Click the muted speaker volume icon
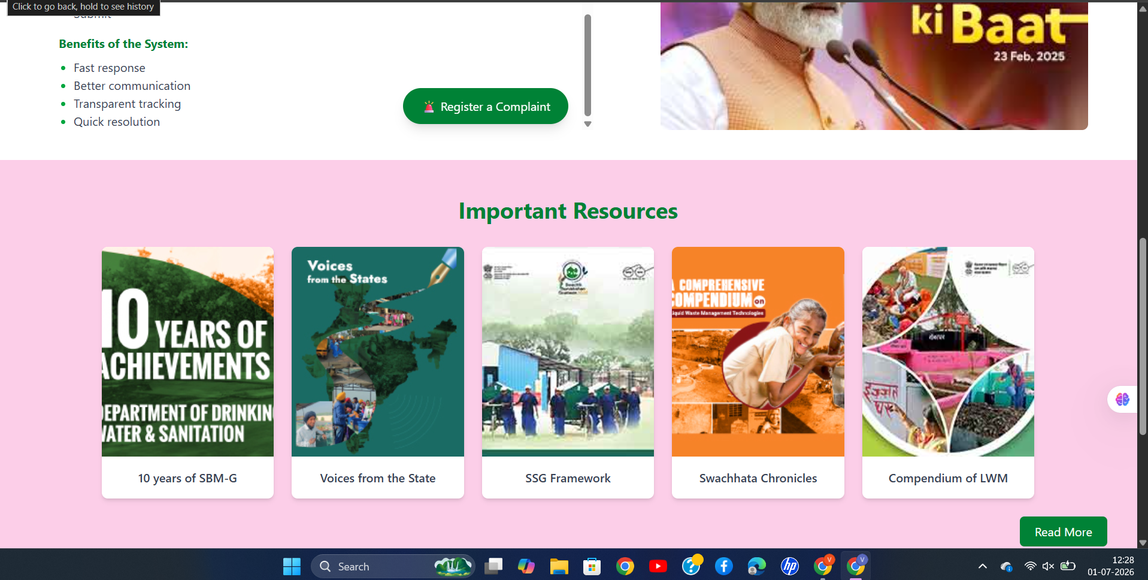This screenshot has width=1148, height=580. tap(1048, 566)
